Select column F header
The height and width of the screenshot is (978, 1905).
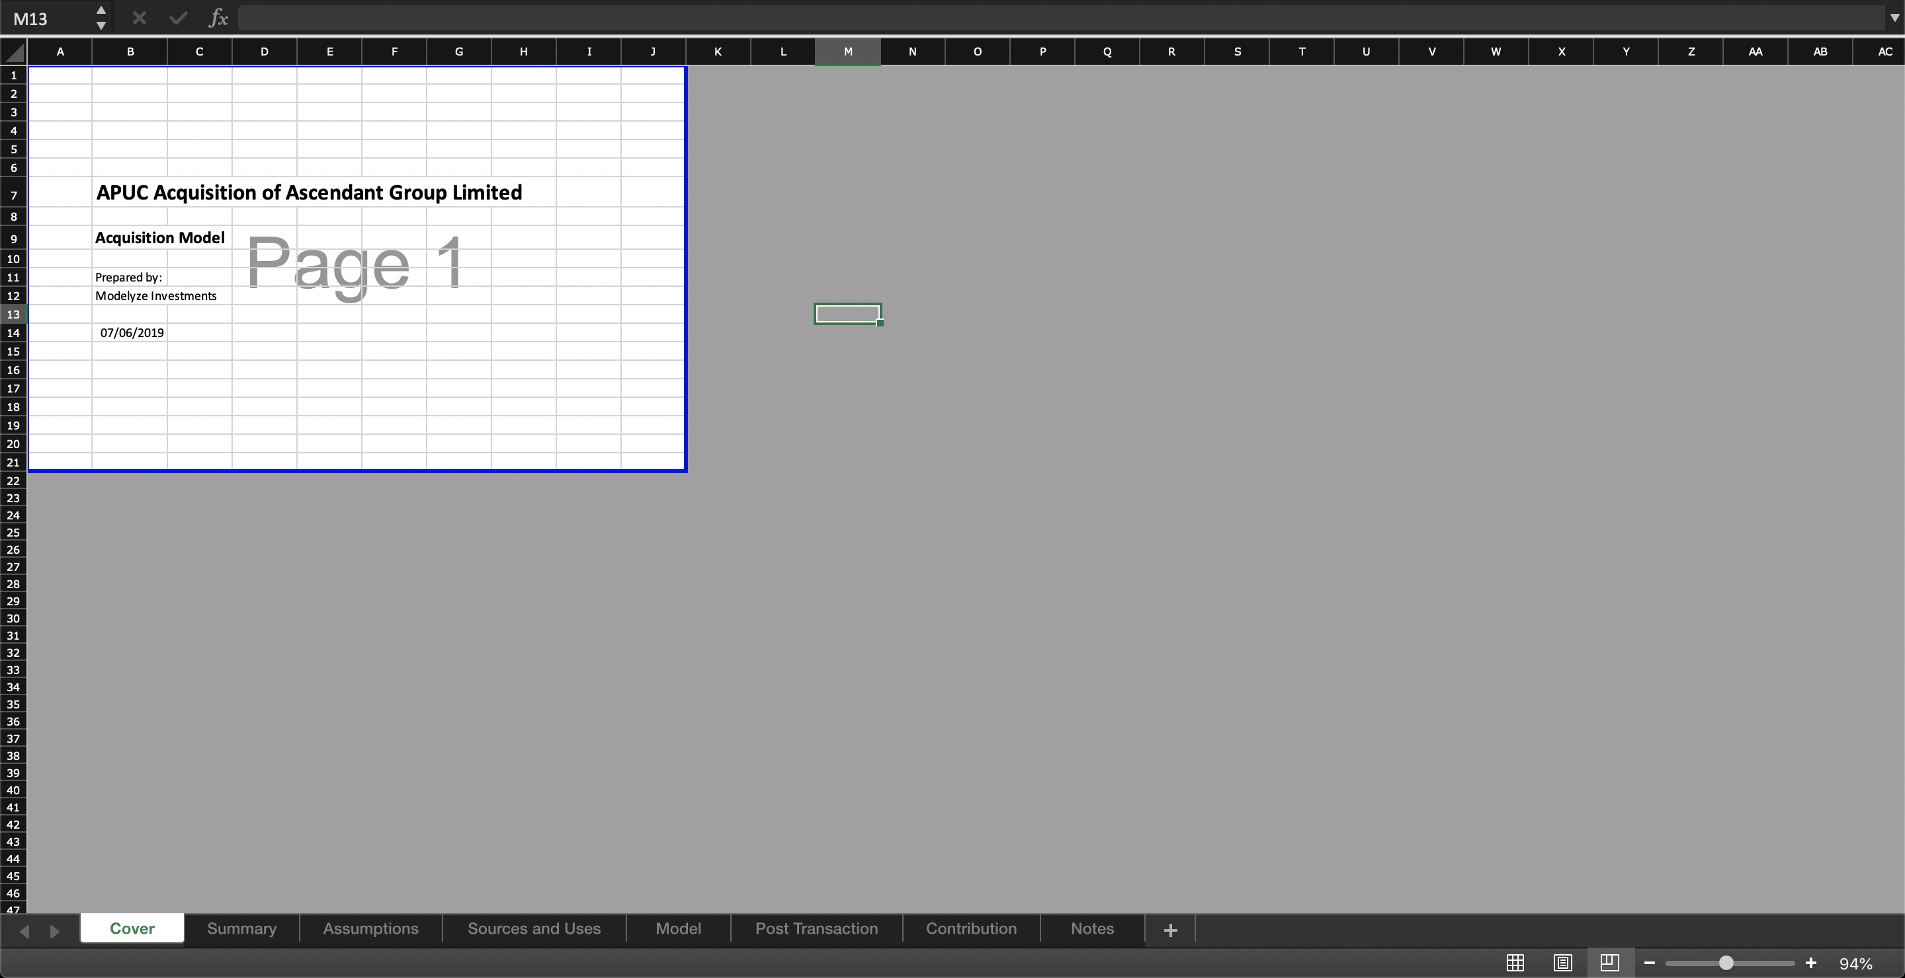pos(394,52)
